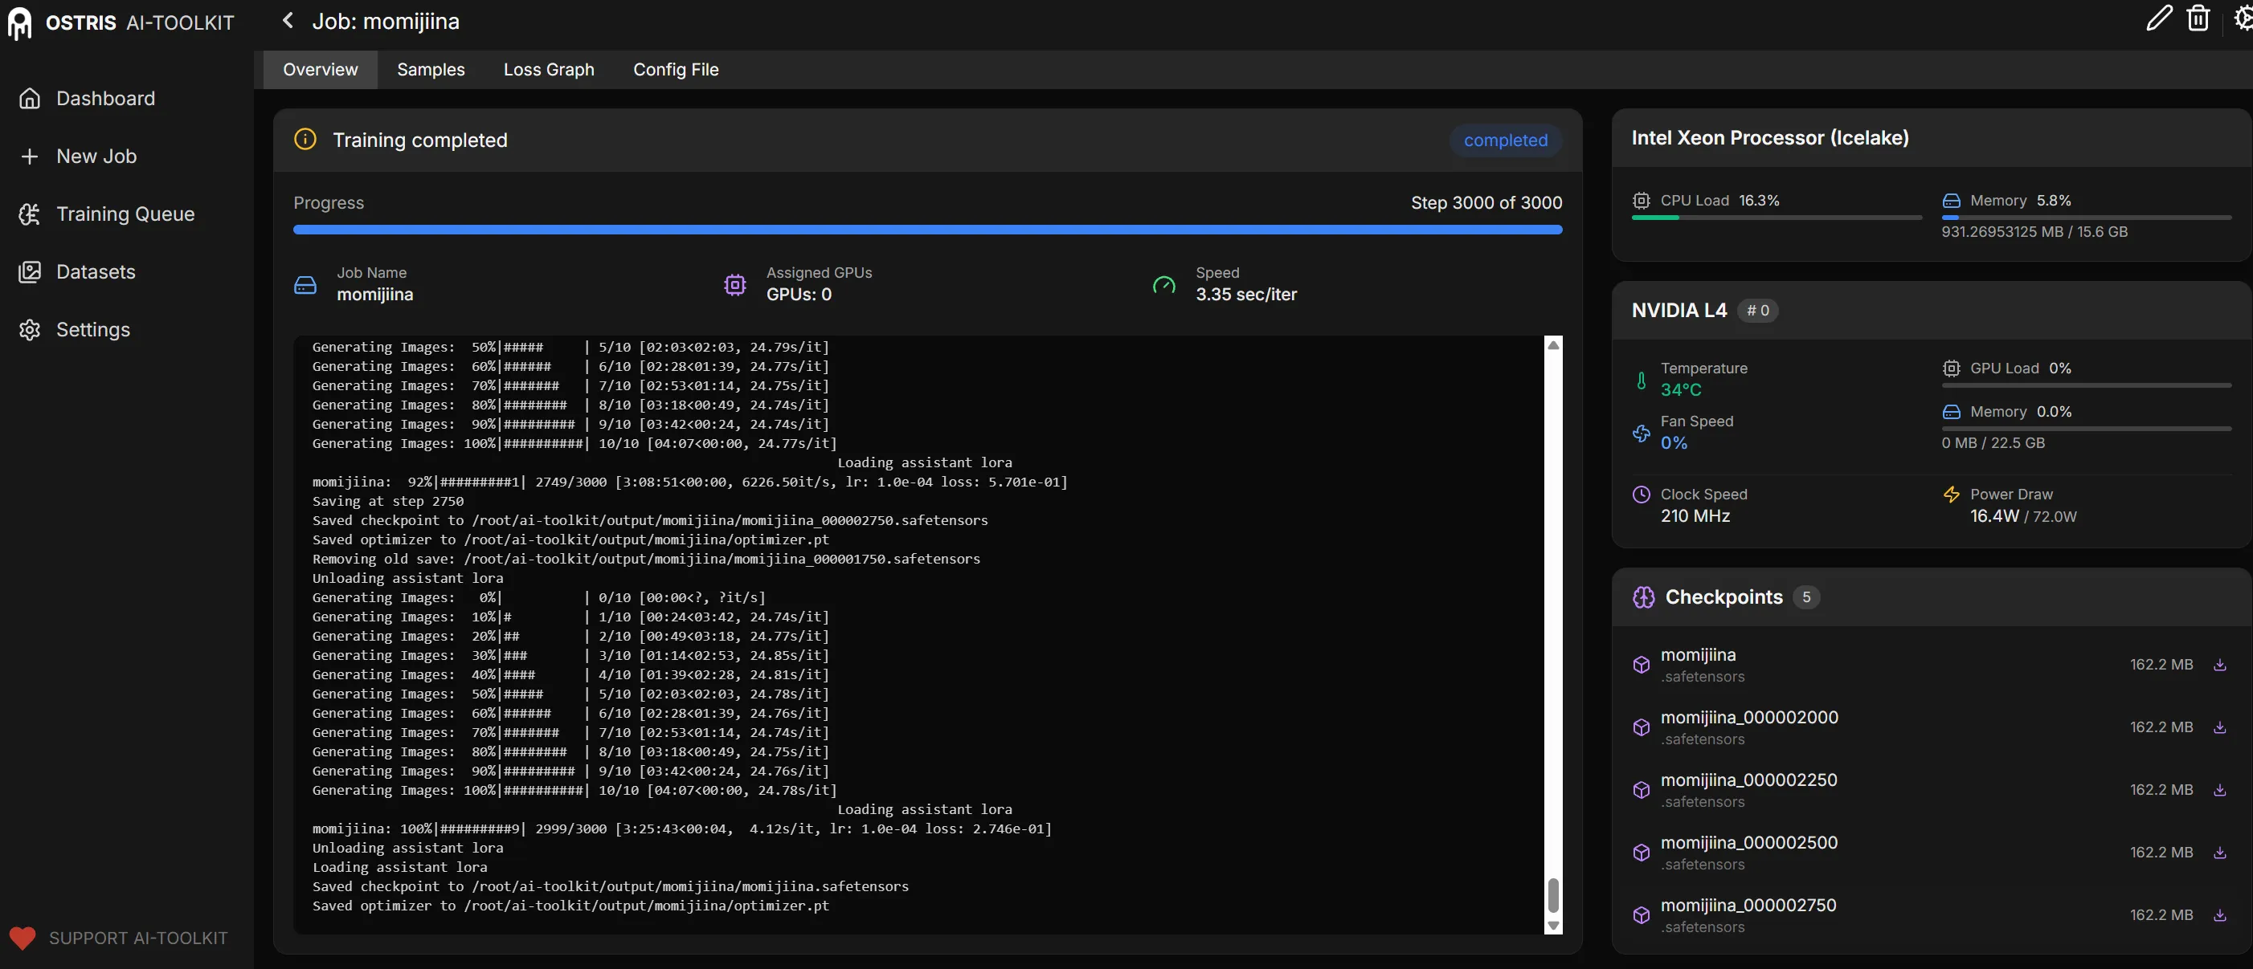Click the log scrollbar up arrow
This screenshot has height=969, width=2253.
tap(1553, 345)
